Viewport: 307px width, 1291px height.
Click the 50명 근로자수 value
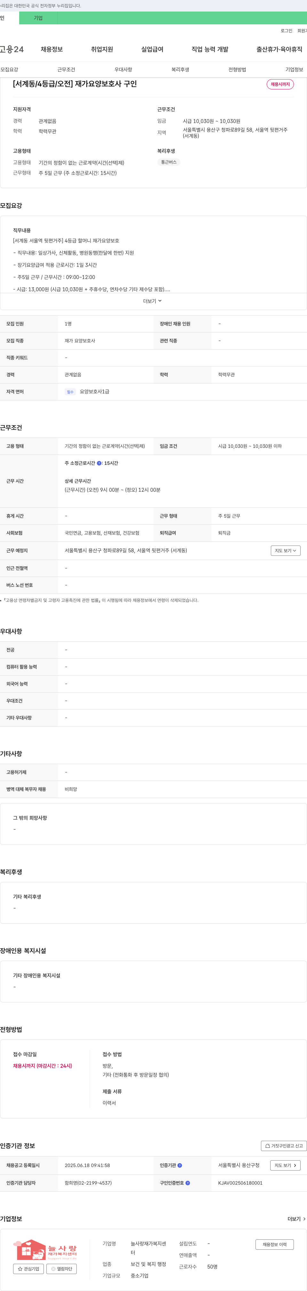coord(212,1266)
